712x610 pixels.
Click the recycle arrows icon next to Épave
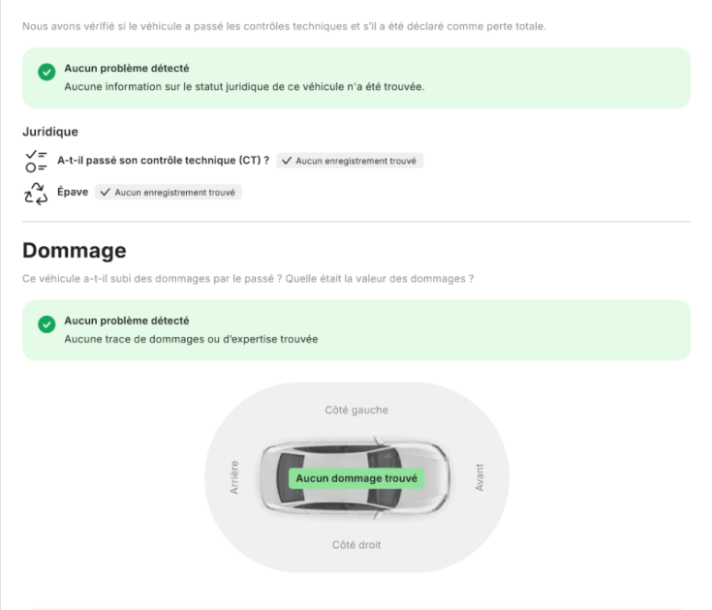(36, 194)
